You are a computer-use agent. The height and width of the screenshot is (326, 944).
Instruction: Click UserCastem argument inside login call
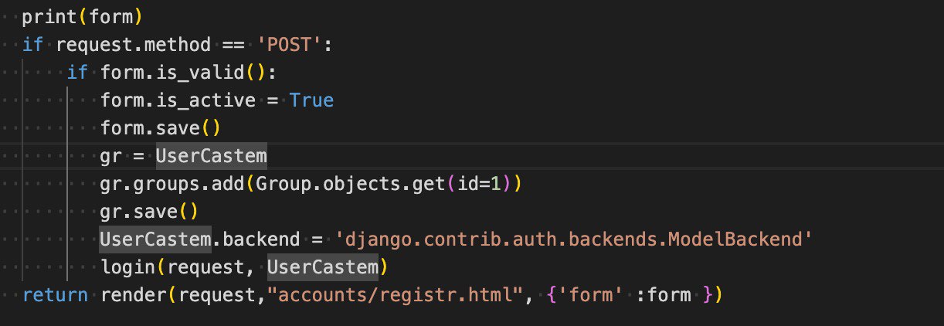pos(322,268)
